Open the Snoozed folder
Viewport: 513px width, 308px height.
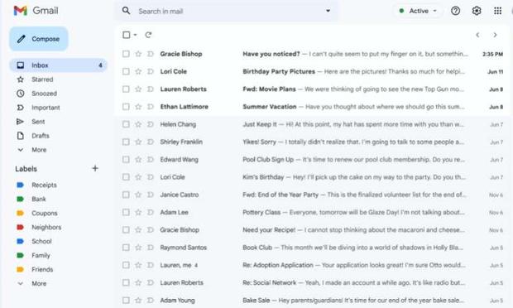(x=44, y=94)
